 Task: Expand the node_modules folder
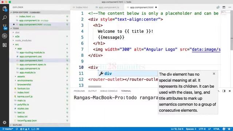click(23, 40)
